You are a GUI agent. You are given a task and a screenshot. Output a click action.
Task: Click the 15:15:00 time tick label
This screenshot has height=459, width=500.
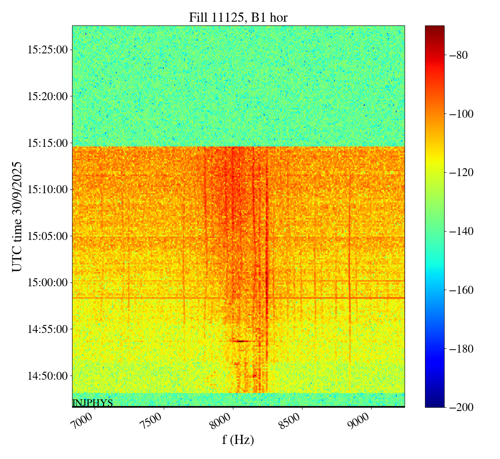pos(47,143)
